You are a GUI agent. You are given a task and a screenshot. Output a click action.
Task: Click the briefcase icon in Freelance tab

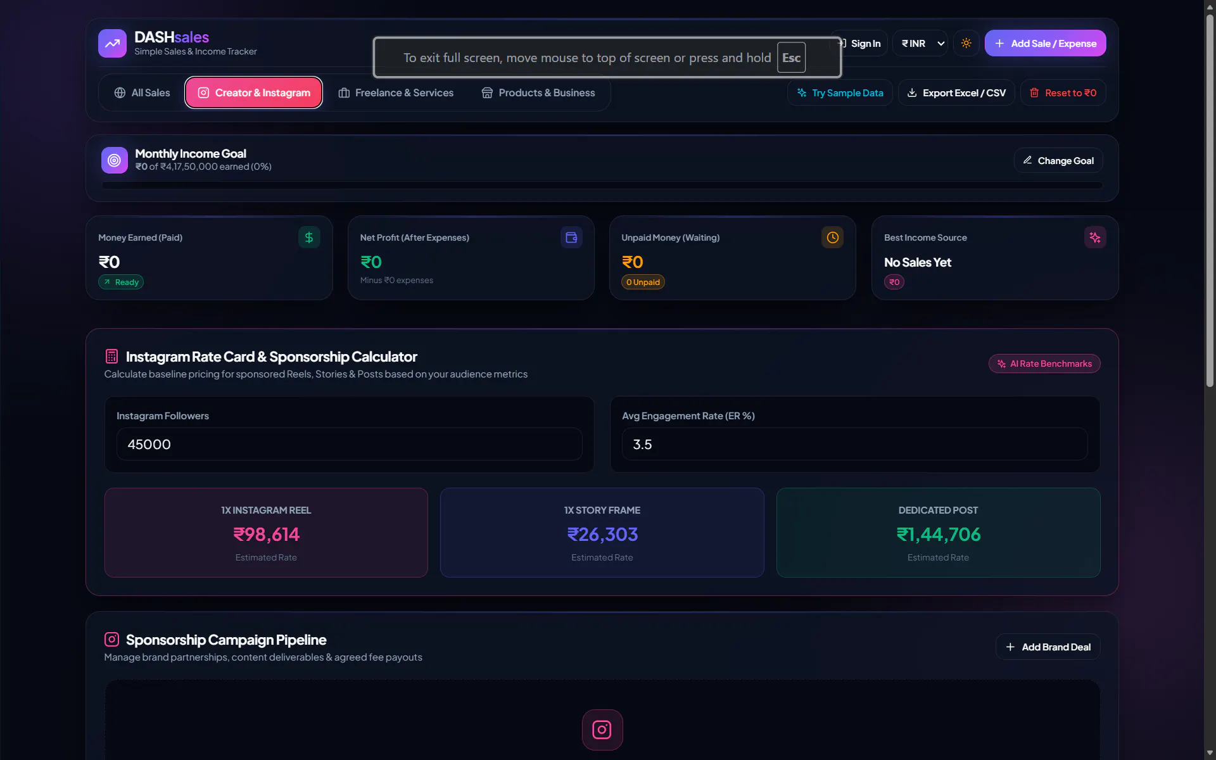[344, 92]
